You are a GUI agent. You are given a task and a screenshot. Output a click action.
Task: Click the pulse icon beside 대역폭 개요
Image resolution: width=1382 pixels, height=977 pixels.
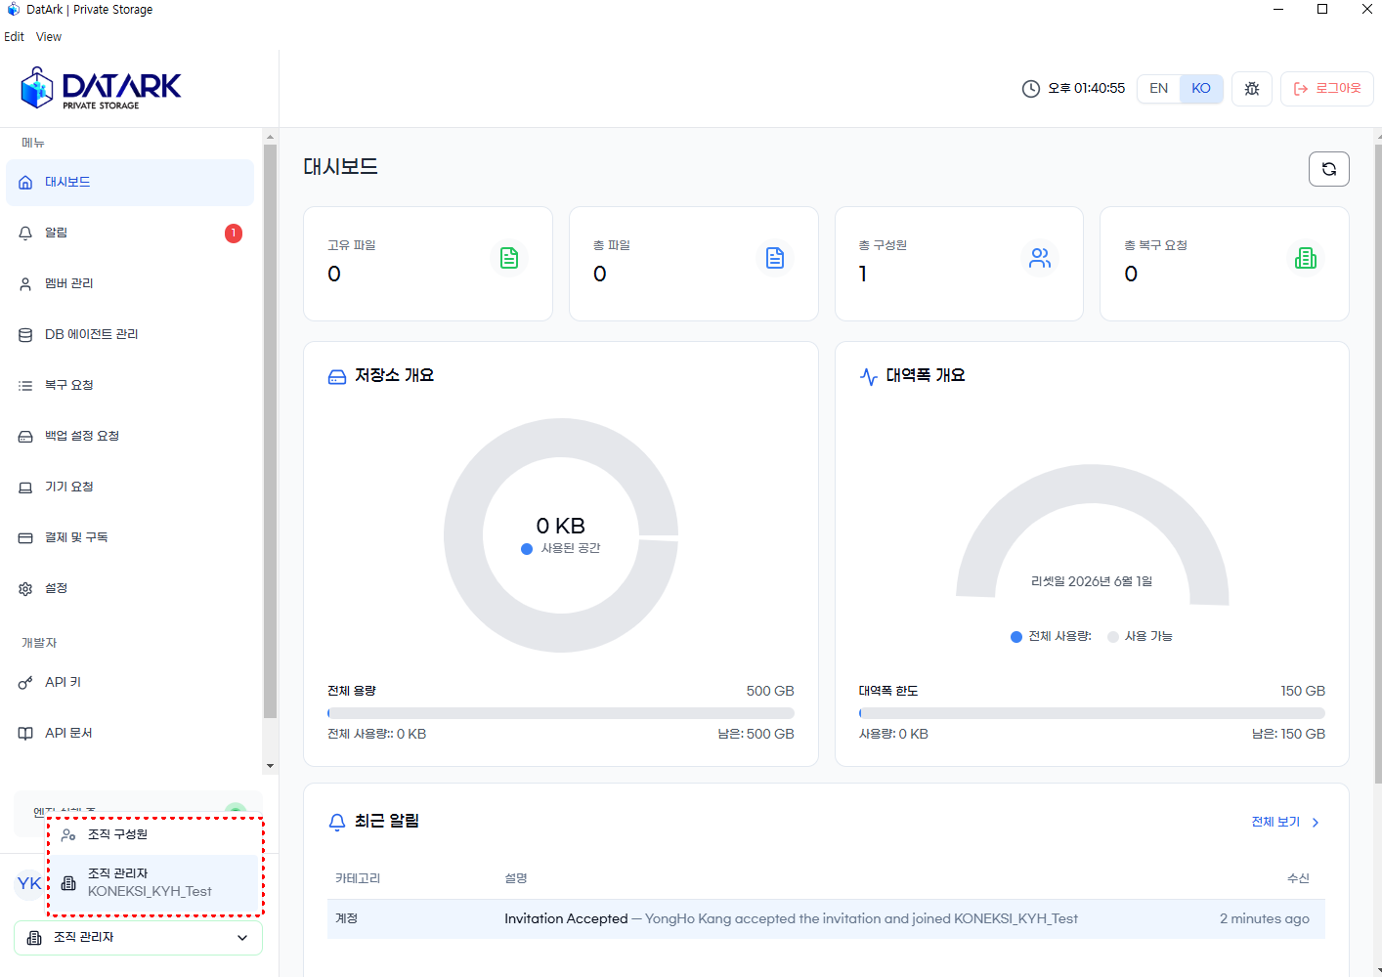tap(868, 377)
